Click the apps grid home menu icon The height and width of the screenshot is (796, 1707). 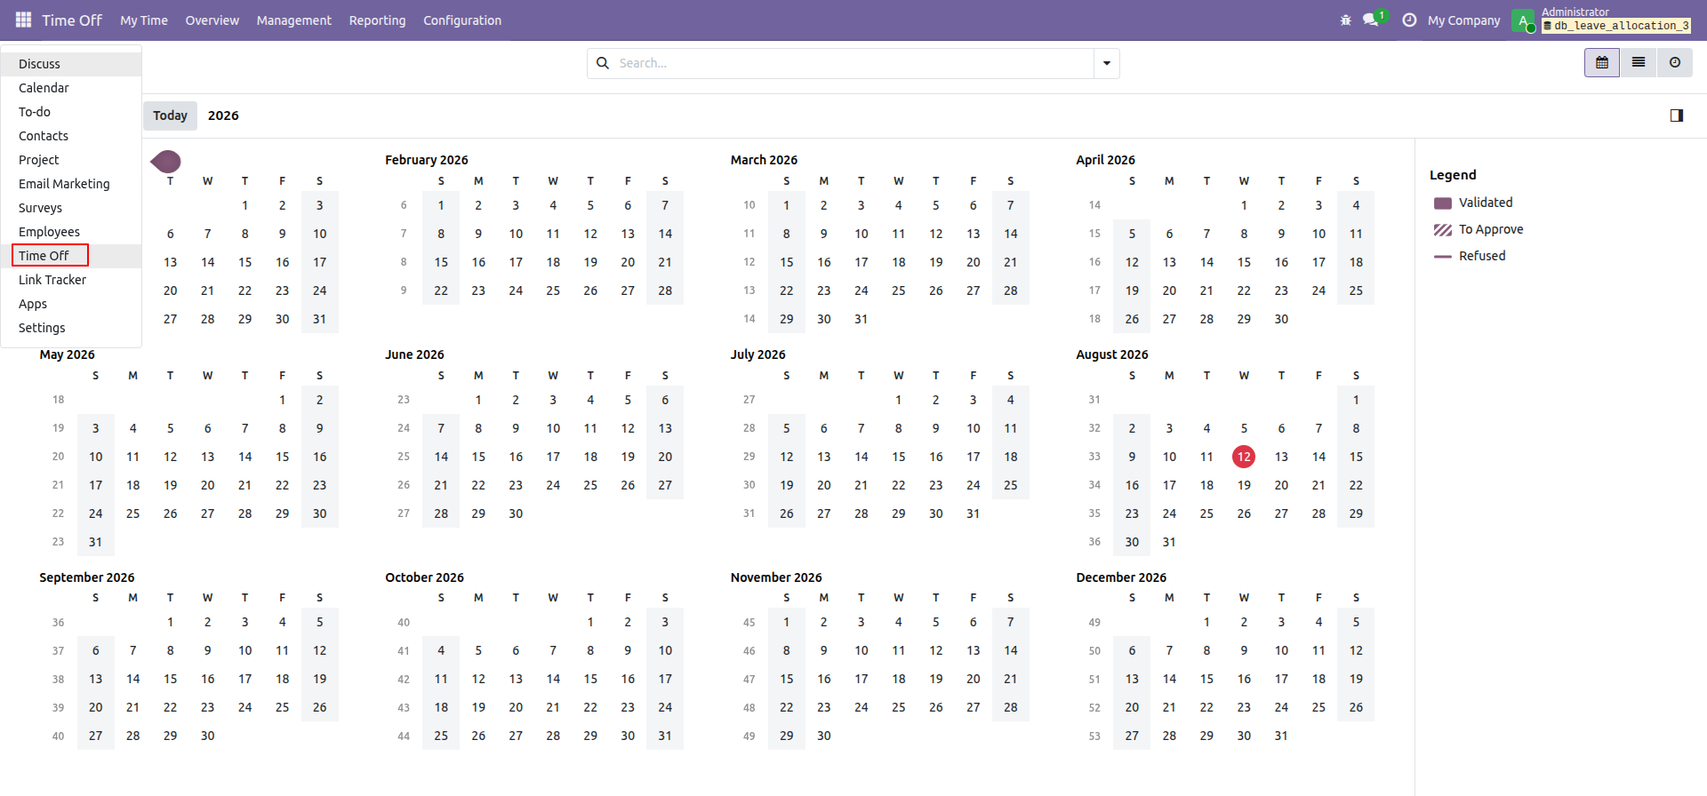click(23, 20)
